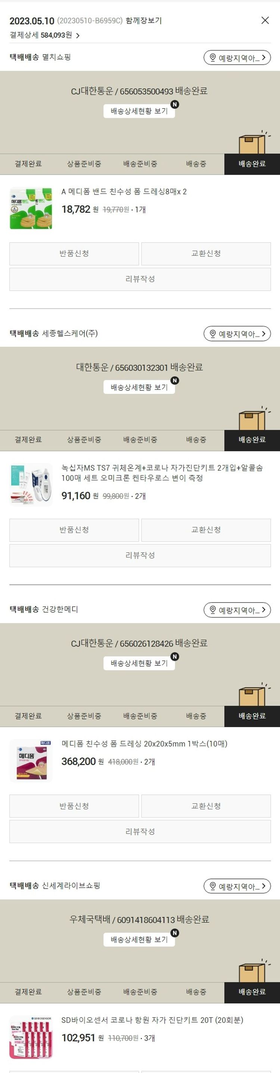Open 메디폼 밴드 product thumbnail
The height and width of the screenshot is (1073, 280).
[31, 208]
